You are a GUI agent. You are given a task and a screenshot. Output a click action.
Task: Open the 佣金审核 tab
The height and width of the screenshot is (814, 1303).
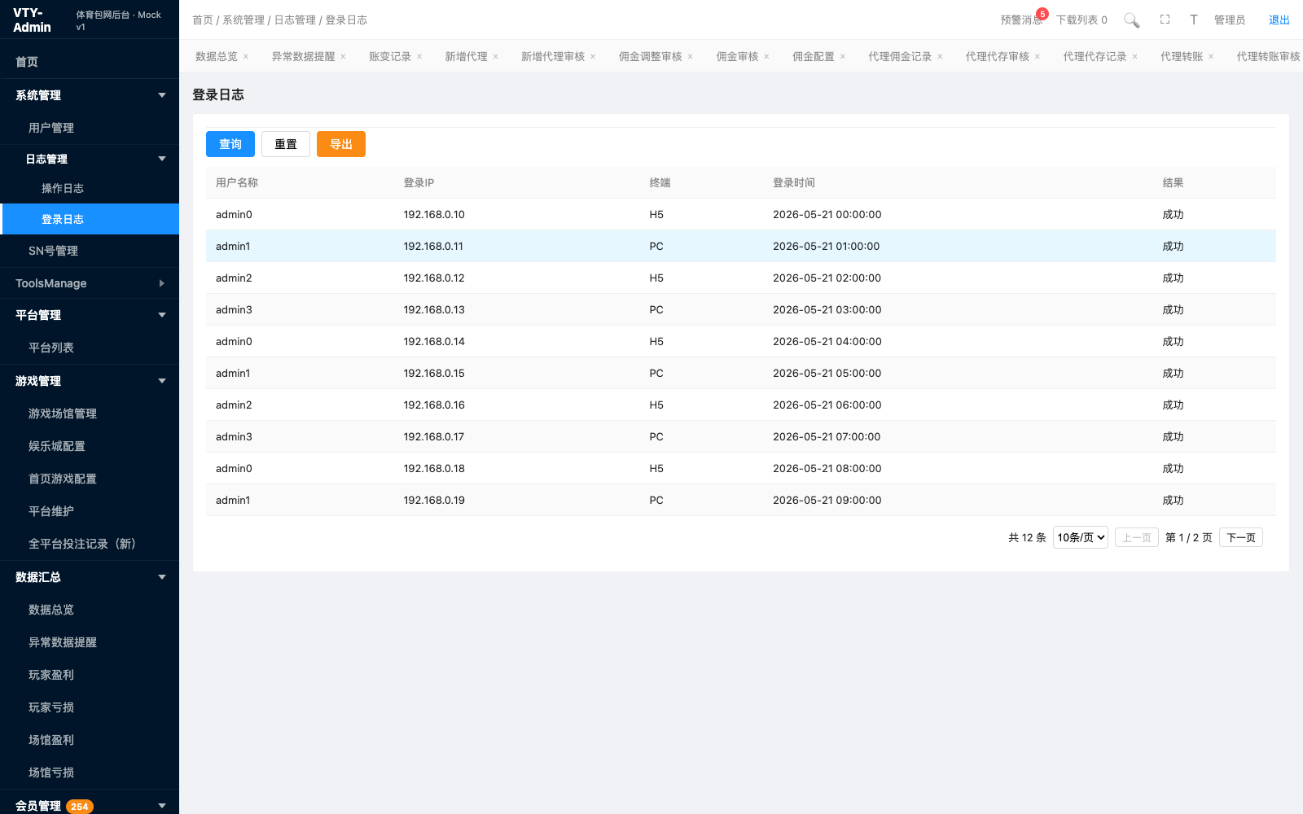737,57
